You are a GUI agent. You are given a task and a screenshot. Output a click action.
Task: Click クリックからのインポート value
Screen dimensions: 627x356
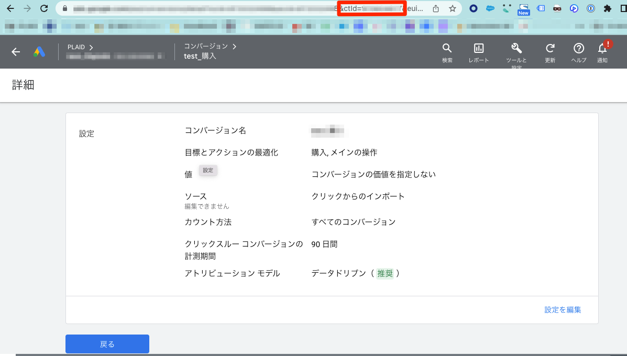coord(358,196)
